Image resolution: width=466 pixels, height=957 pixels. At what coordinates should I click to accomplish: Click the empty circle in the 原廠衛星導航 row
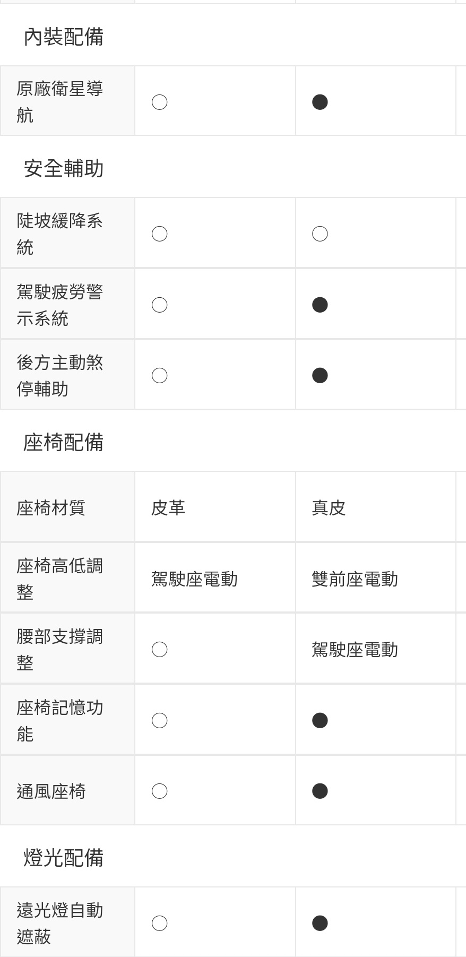[x=159, y=102]
